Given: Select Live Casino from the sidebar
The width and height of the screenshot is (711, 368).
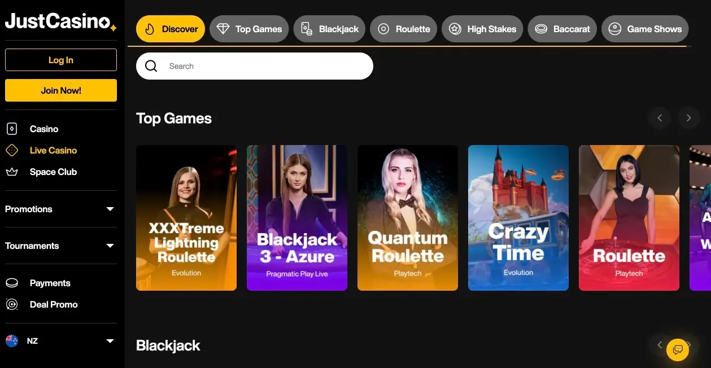Looking at the screenshot, I should (53, 150).
